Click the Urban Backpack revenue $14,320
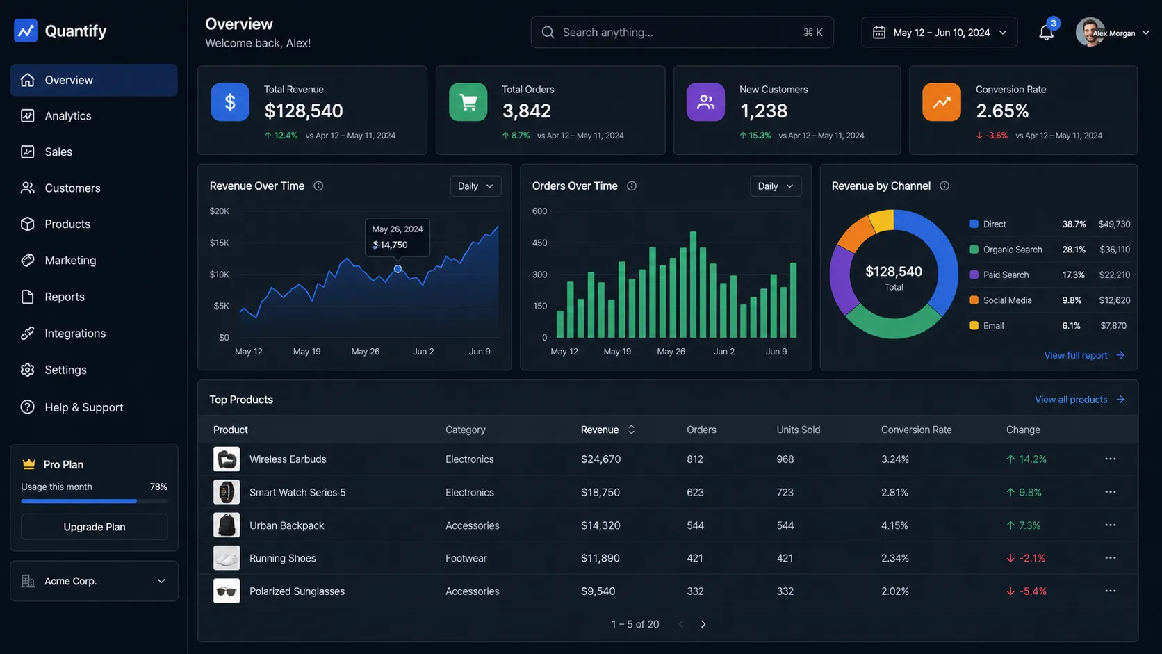The width and height of the screenshot is (1162, 654). (x=600, y=525)
